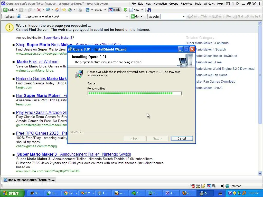The image size is (263, 197).
Task: Open Super Mario Maker 3 Fantendo related link
Action: pyautogui.click(x=207, y=43)
